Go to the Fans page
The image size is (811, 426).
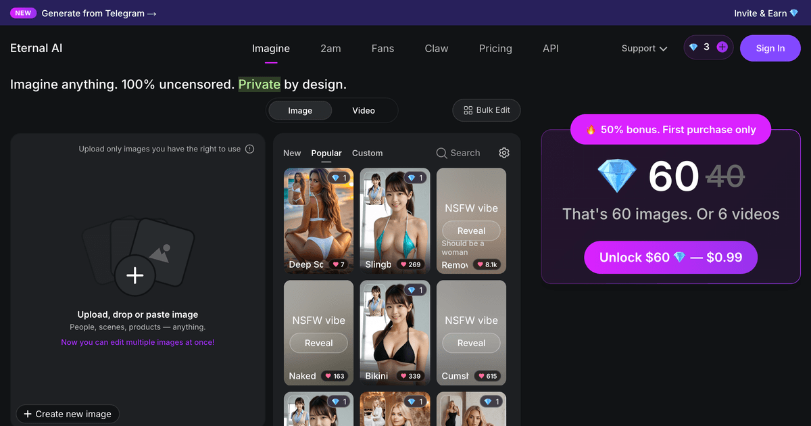pyautogui.click(x=383, y=49)
